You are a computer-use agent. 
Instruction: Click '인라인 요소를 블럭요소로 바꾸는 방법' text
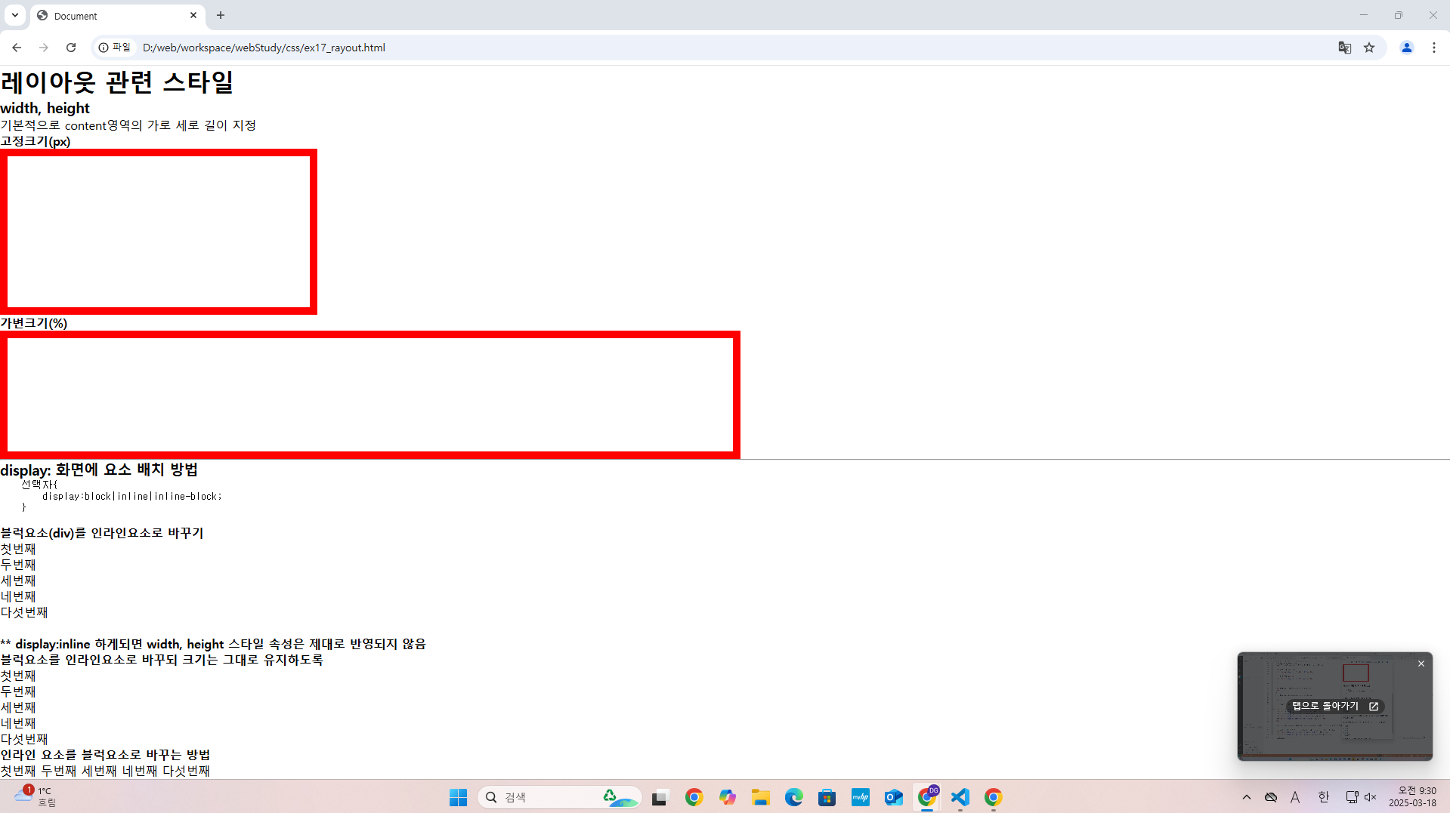(105, 755)
